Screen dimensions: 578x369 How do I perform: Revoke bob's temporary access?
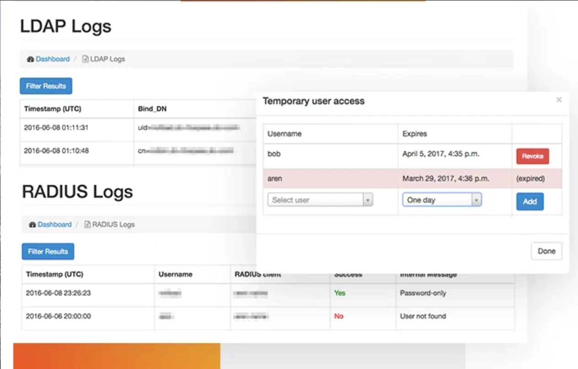[x=532, y=156]
